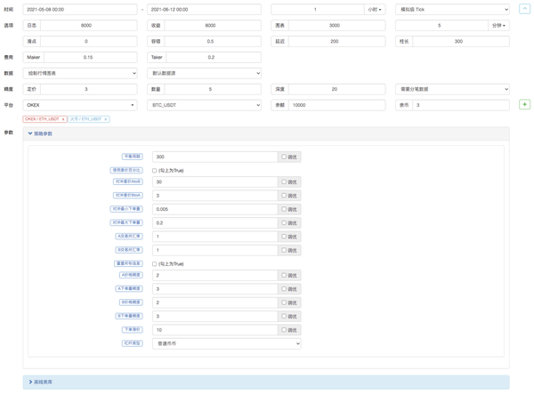Open the 模拟级 Tick mode dropdown
Screen dimensions: 534x395
452,10
